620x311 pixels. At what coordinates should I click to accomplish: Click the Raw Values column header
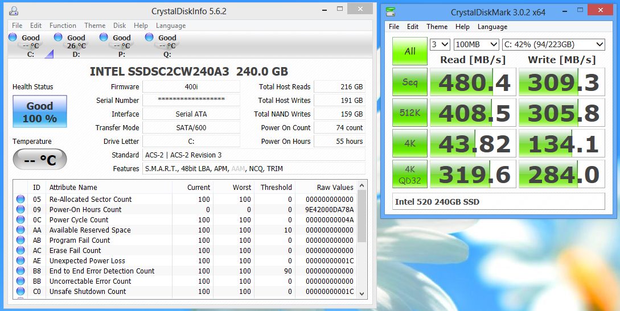point(326,188)
